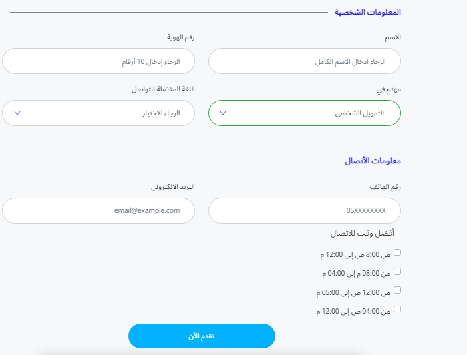Focus the email@example.com input field

pyautogui.click(x=98, y=210)
